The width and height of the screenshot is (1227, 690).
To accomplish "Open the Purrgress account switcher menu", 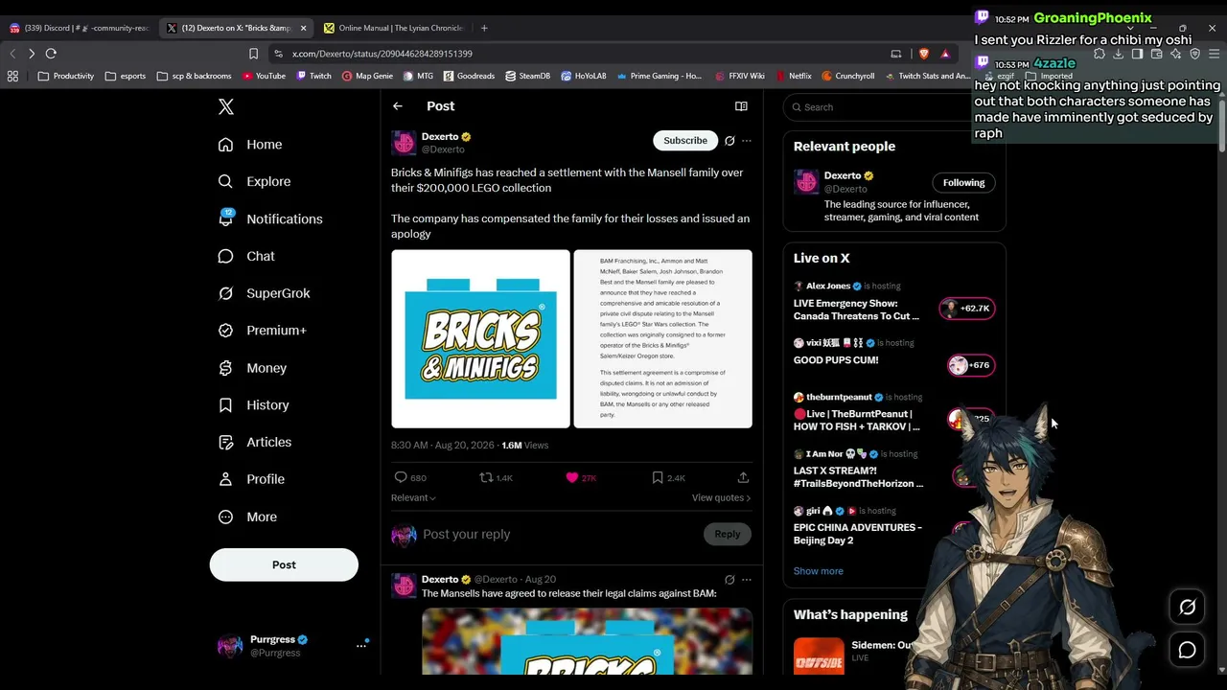I will pos(291,646).
